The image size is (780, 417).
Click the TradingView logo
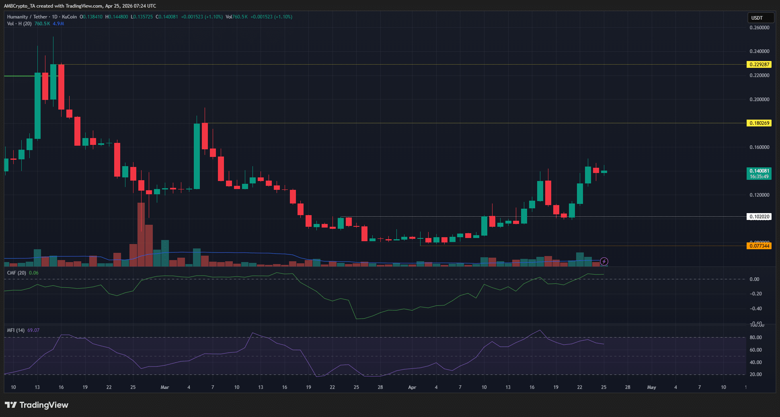[36, 405]
